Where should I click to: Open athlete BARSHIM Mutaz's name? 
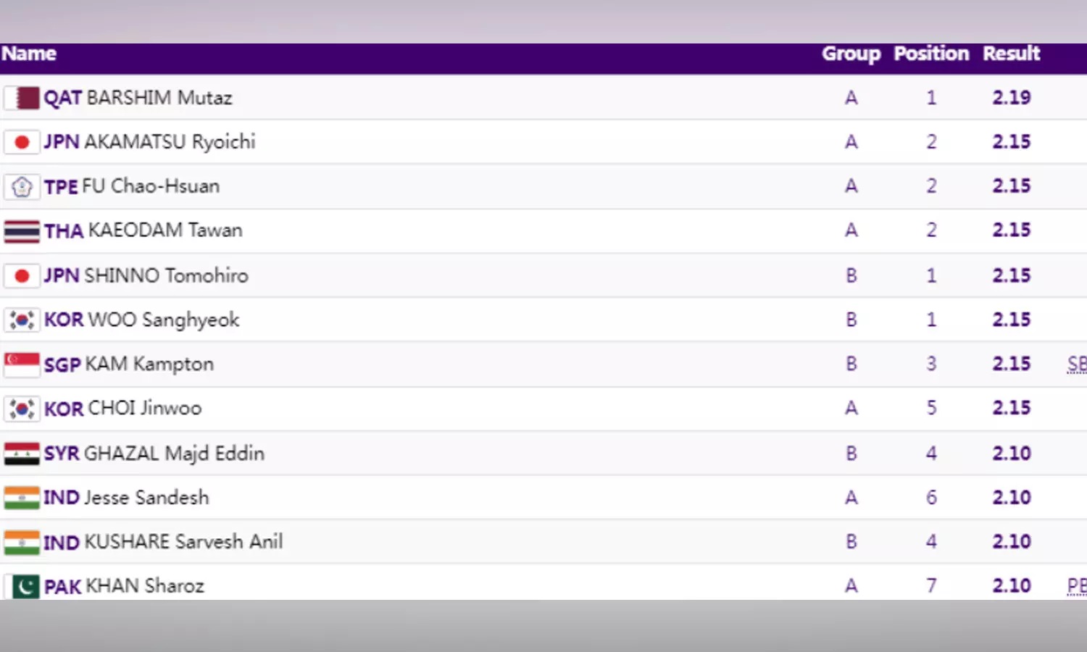coord(159,98)
